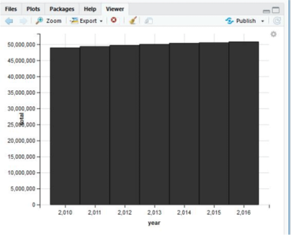Click the 5,000,000 y-axis label
Viewport: 291px width, 235px height.
23,189
